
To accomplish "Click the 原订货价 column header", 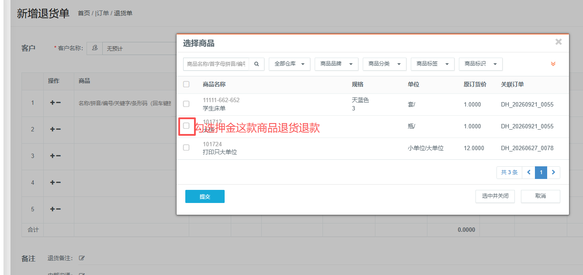I will click(475, 84).
